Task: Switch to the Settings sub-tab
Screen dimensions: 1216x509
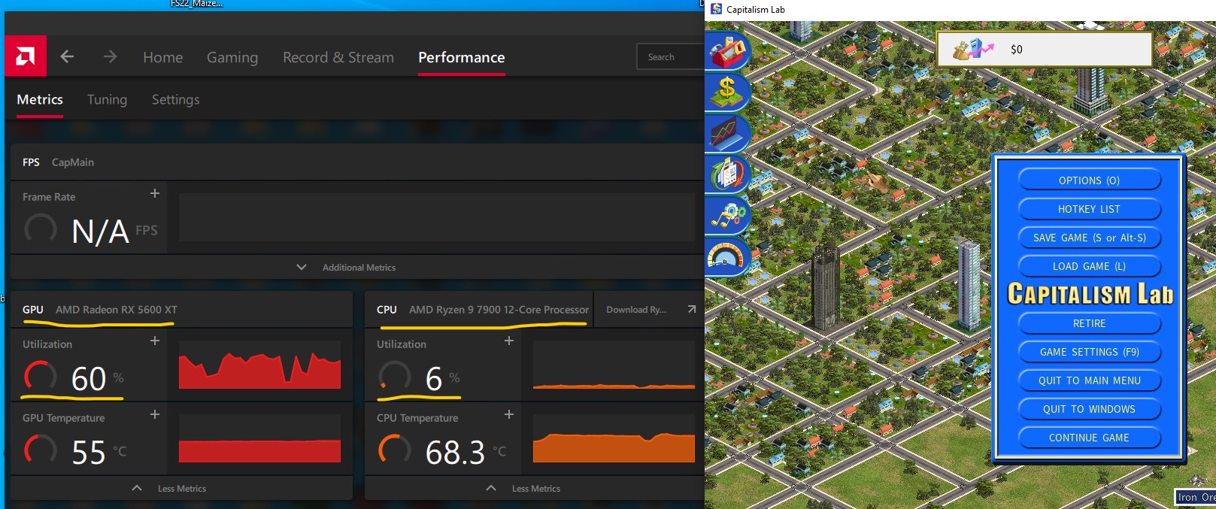Action: tap(176, 99)
